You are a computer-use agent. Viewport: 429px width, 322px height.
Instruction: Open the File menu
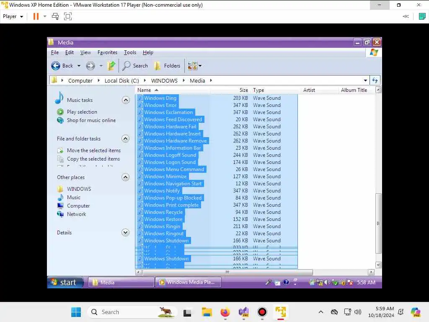point(55,52)
